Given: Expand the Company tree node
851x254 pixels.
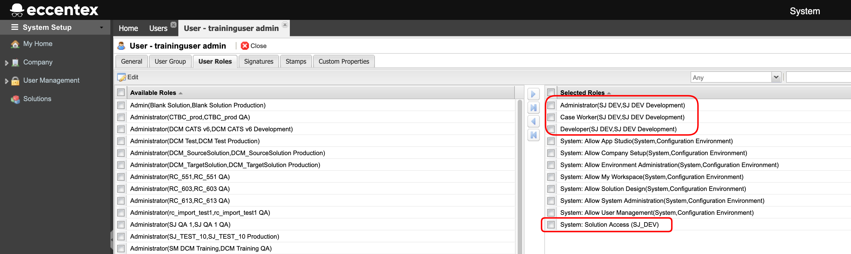Looking at the screenshot, I should tap(6, 63).
